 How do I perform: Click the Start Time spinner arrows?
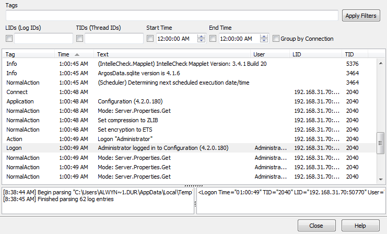(201, 39)
